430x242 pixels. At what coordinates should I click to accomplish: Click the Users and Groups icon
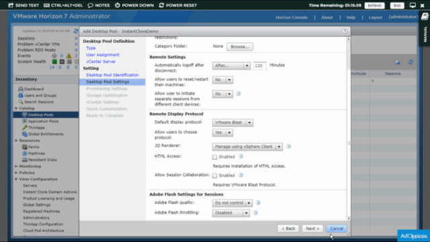point(21,95)
